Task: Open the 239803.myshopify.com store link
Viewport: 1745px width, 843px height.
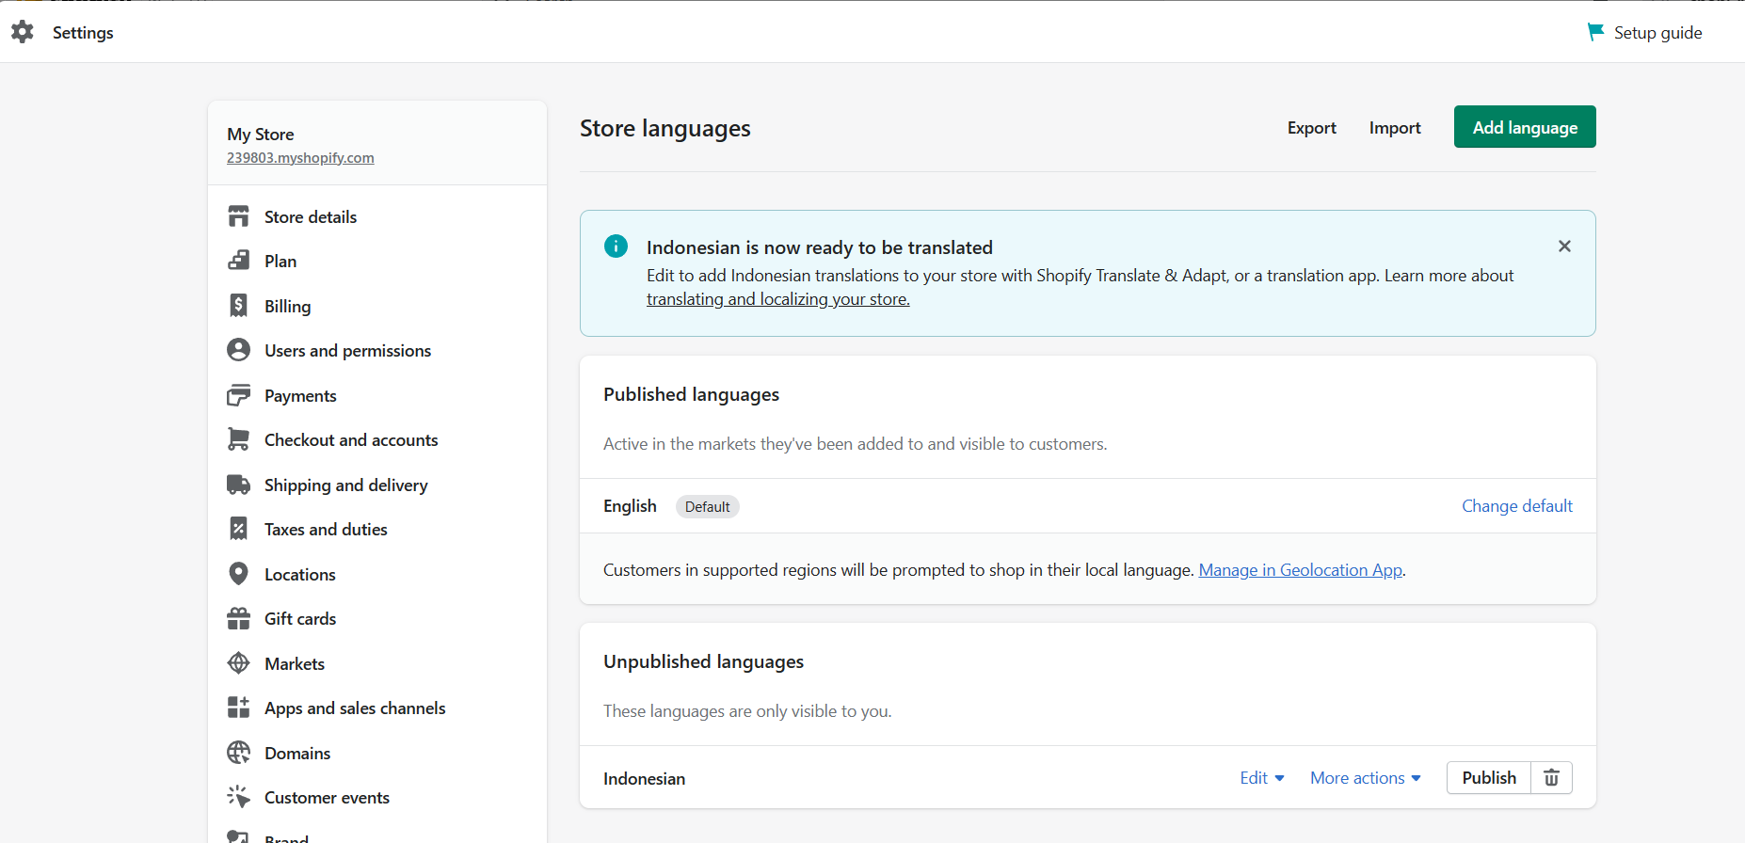Action: point(300,158)
